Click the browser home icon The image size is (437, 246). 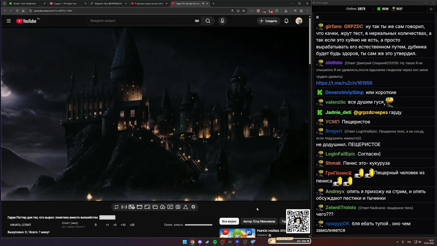(23, 11)
